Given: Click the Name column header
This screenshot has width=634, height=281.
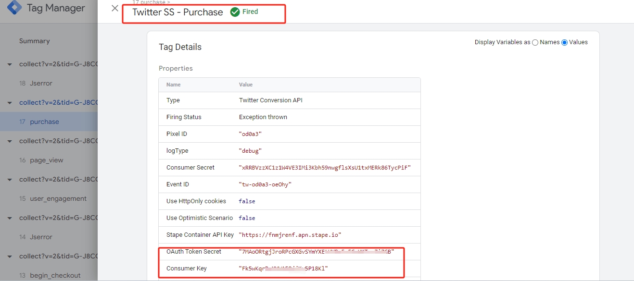Looking at the screenshot, I should point(173,85).
